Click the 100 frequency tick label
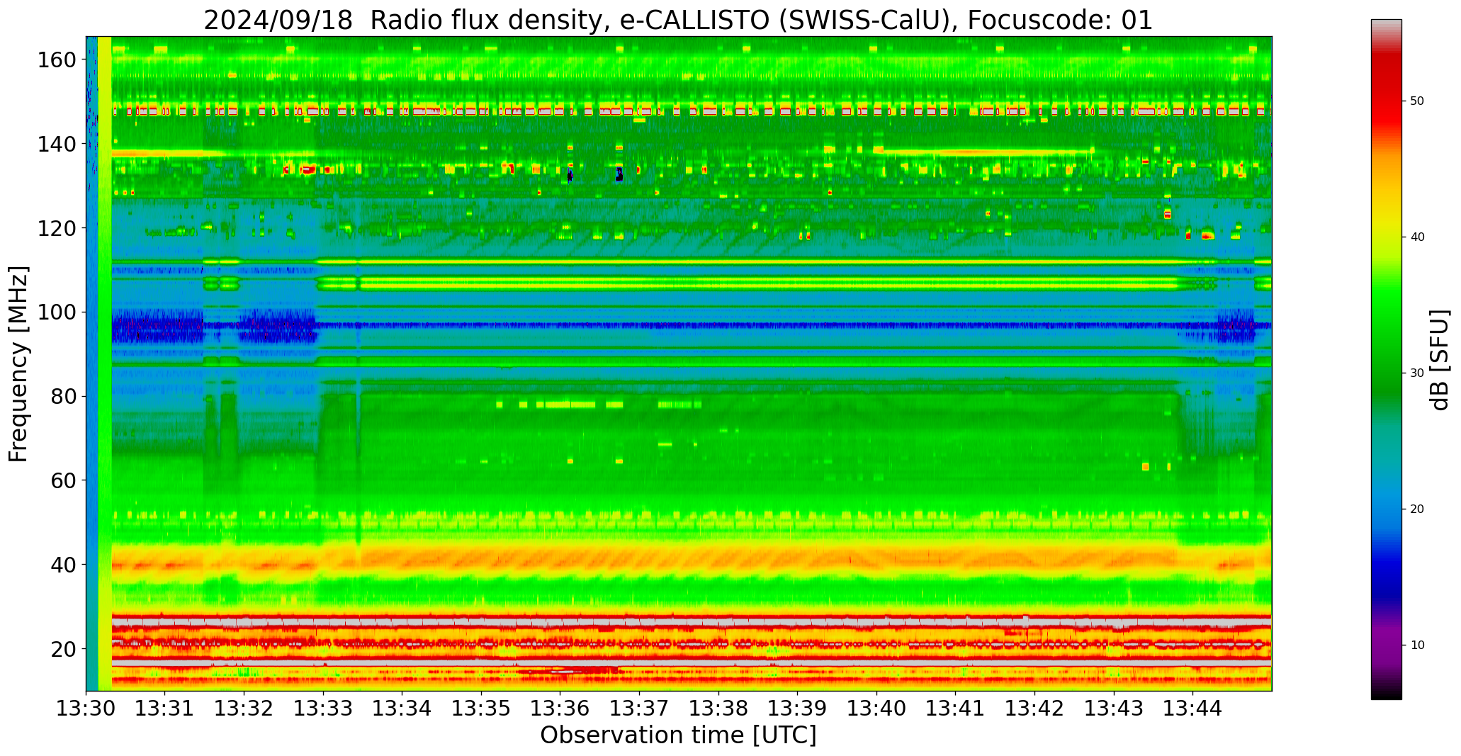The width and height of the screenshot is (1461, 756). coord(57,312)
